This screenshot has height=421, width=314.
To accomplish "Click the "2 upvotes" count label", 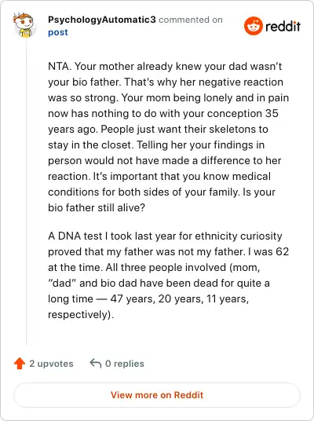I will [51, 364].
